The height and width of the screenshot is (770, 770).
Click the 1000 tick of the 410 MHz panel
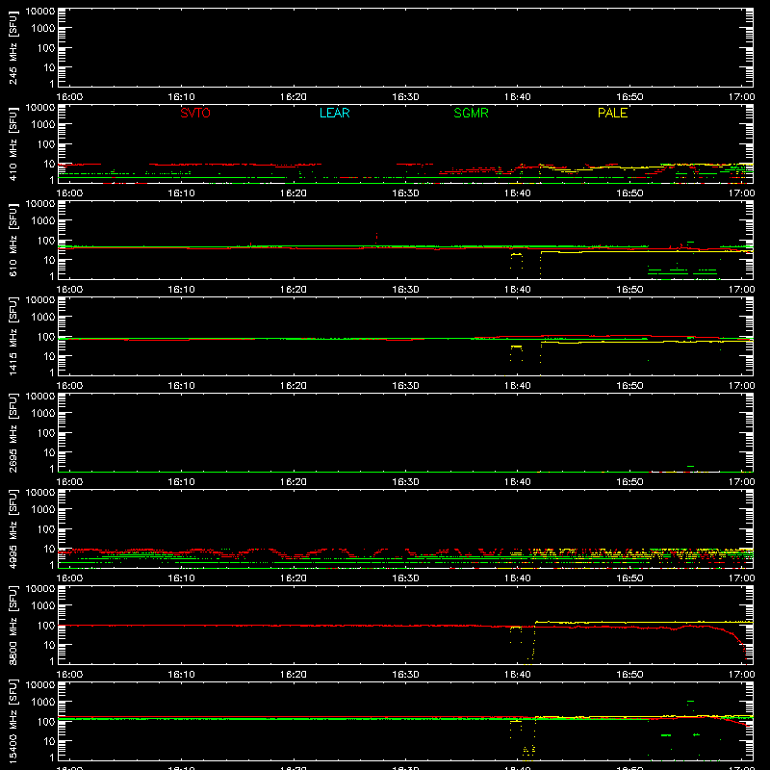(x=43, y=125)
